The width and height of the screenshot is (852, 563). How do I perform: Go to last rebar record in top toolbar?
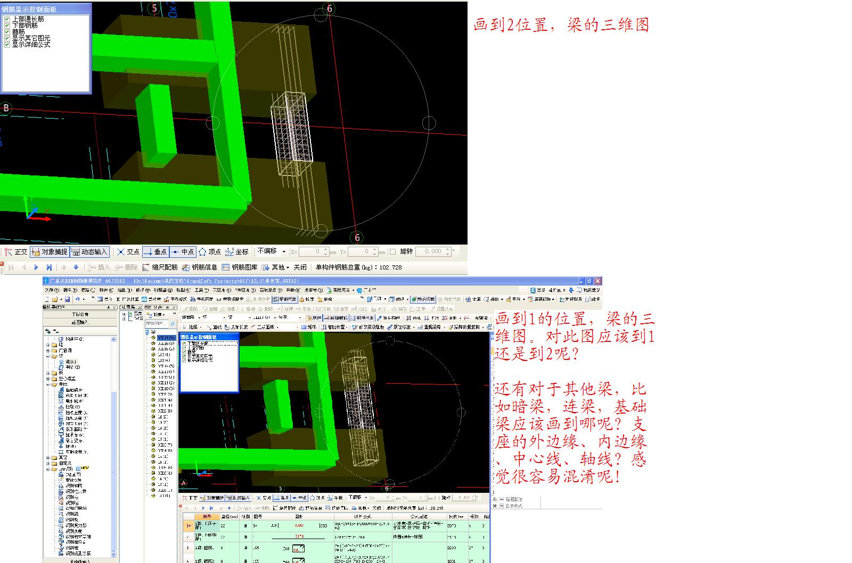point(49,267)
